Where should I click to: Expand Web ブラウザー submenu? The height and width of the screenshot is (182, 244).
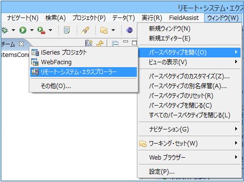(189, 157)
